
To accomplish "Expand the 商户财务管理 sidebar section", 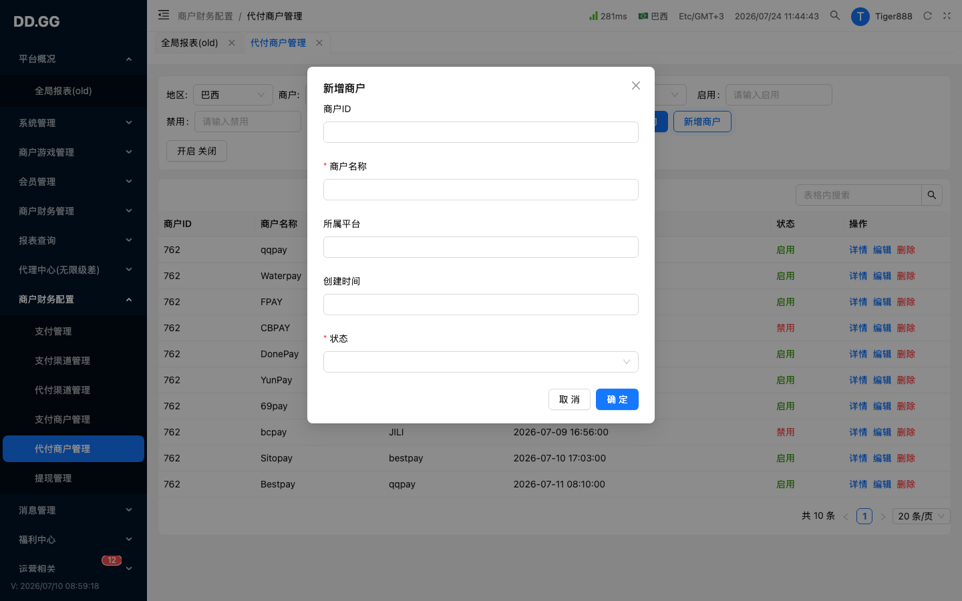I will (73, 211).
